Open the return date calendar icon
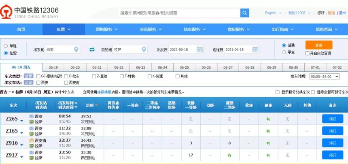The image size is (348, 164). coord(255,49)
